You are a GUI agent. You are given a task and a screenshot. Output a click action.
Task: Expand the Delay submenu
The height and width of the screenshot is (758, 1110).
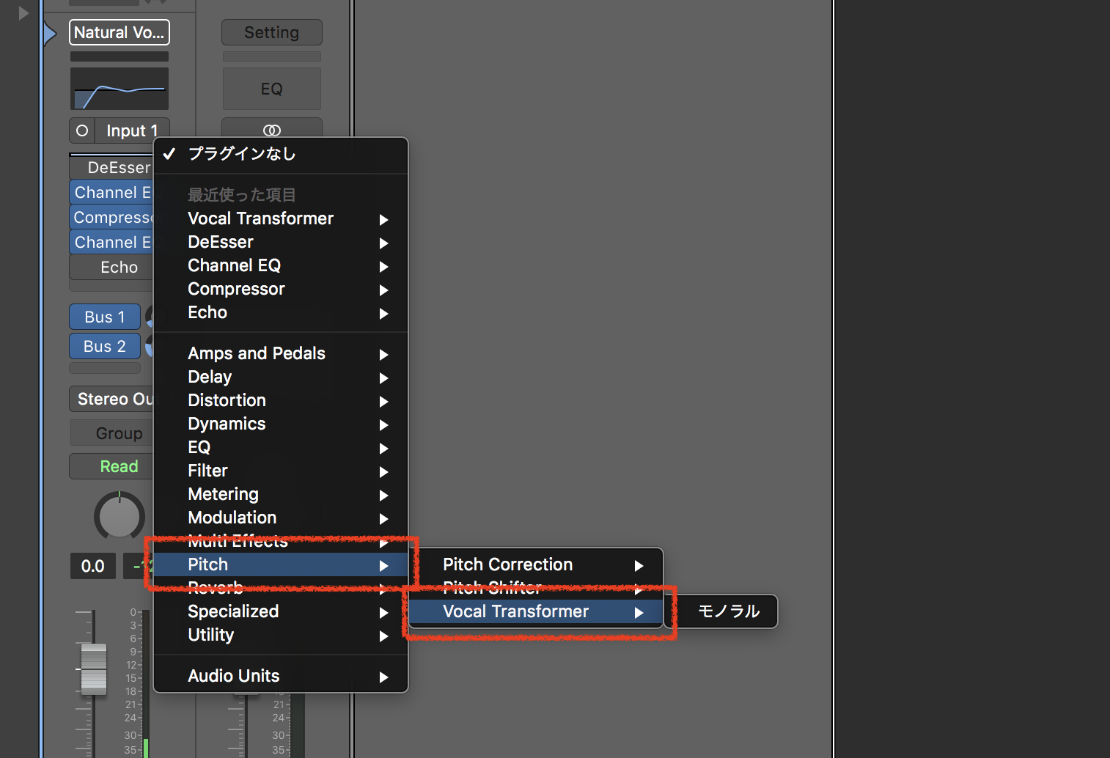tap(281, 377)
